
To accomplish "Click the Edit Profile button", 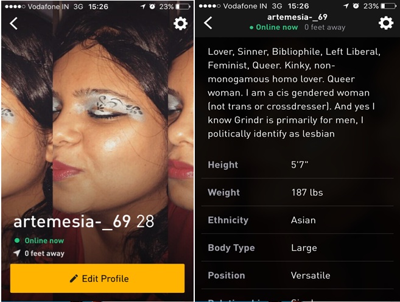I will tap(97, 278).
